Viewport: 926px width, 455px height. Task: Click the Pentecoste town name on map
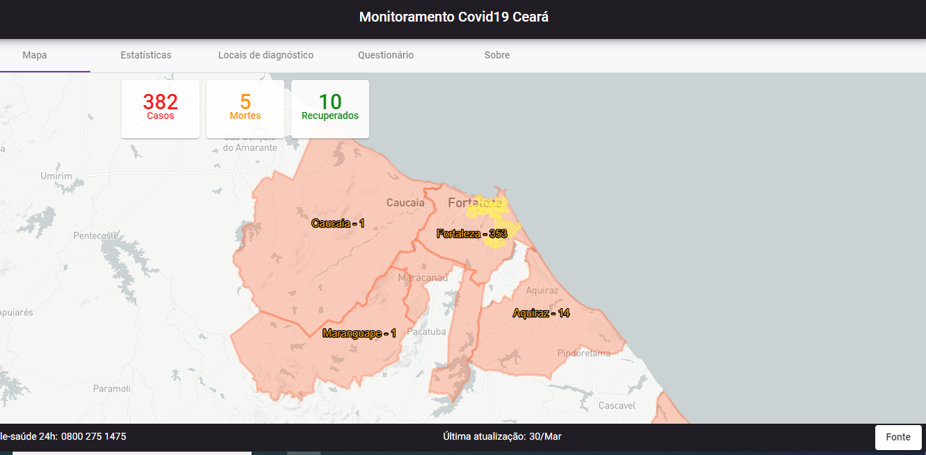coord(96,236)
